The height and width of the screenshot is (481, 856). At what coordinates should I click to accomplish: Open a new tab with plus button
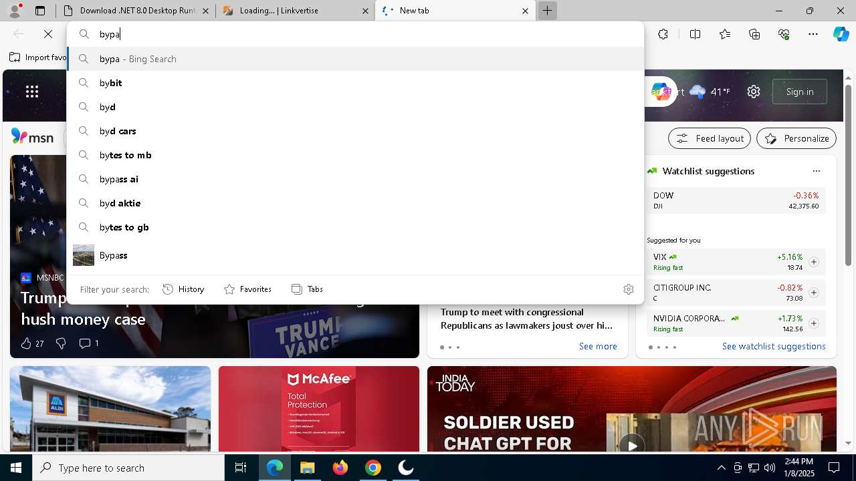pos(547,11)
